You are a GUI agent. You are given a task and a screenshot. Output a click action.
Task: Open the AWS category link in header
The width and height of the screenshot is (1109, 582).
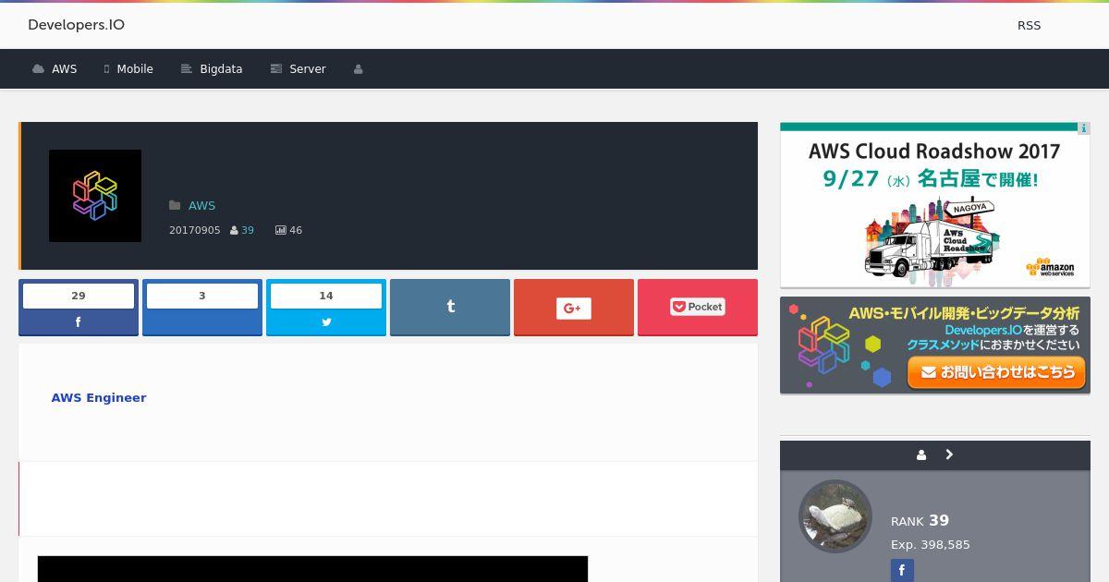[201, 206]
